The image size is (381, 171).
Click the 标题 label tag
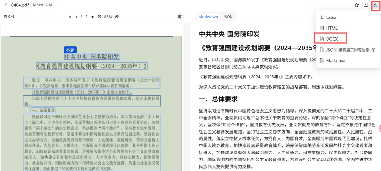[71, 49]
